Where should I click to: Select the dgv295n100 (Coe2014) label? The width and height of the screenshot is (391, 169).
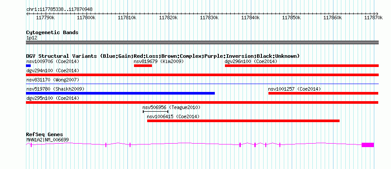pos(53,98)
